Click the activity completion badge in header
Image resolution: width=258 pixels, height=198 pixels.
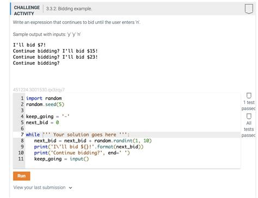pyautogui.click(x=249, y=9)
